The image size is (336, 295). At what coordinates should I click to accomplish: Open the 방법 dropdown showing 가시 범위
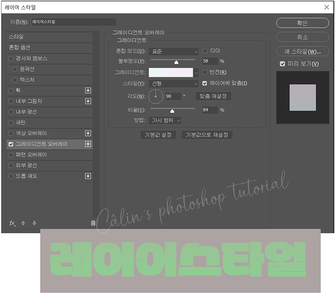coord(165,120)
